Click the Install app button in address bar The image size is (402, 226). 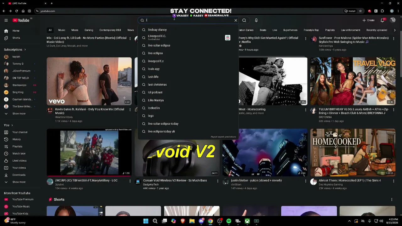350,11
